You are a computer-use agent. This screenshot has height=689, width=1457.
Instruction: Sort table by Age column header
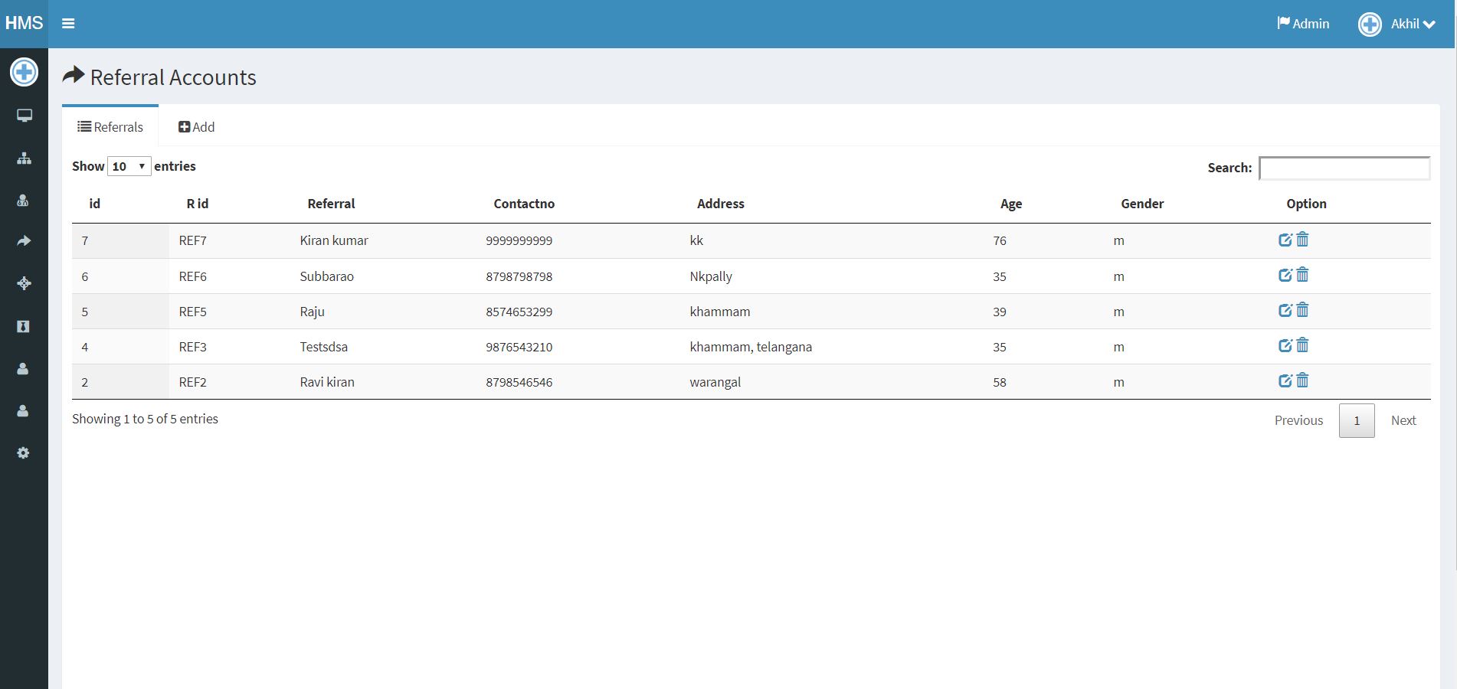point(1010,204)
